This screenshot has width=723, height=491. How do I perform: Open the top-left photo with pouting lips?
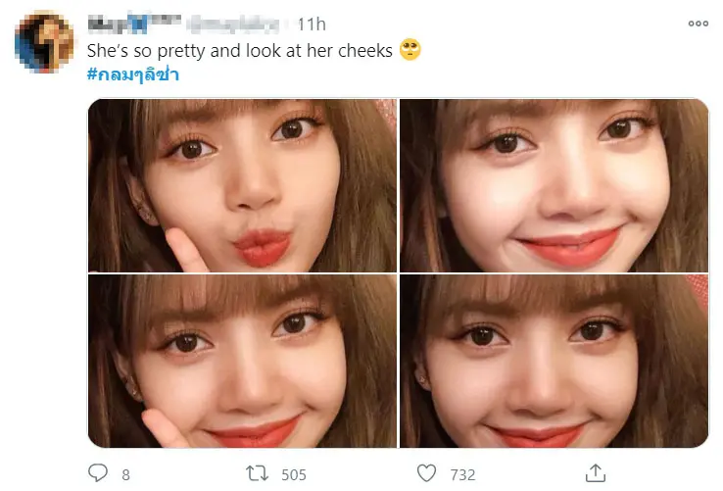click(x=242, y=185)
